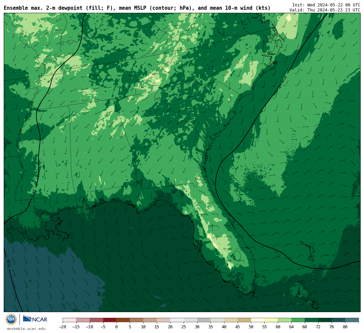This screenshot has height=333, width=364.
Task: Click the -20 colorbar tick label
Action: [x=63, y=327]
